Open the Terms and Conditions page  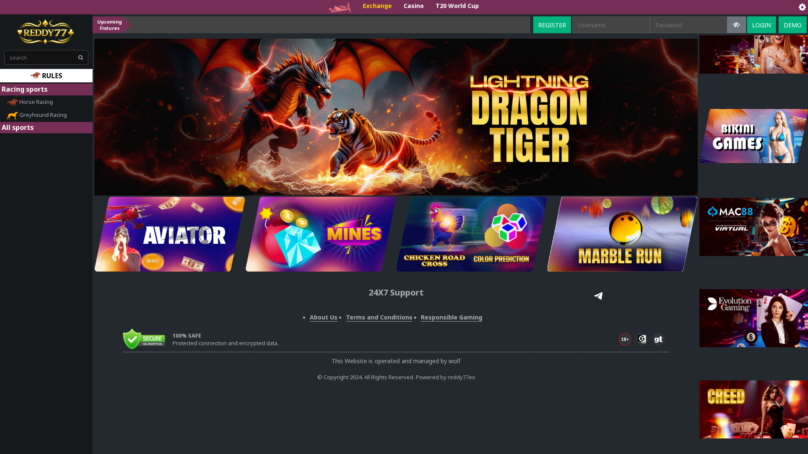pos(379,317)
